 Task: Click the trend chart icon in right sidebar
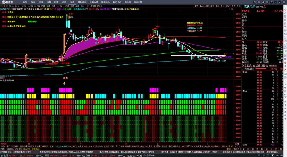[285, 24]
